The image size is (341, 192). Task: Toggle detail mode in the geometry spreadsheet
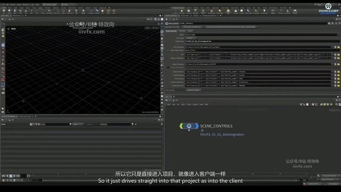click(39, 124)
